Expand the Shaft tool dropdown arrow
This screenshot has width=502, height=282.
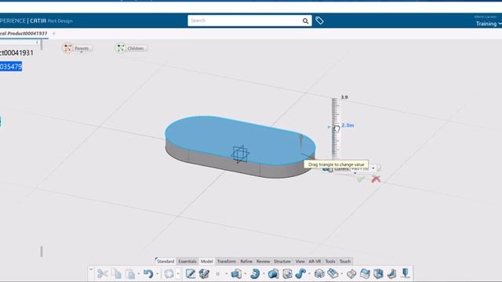click(264, 274)
